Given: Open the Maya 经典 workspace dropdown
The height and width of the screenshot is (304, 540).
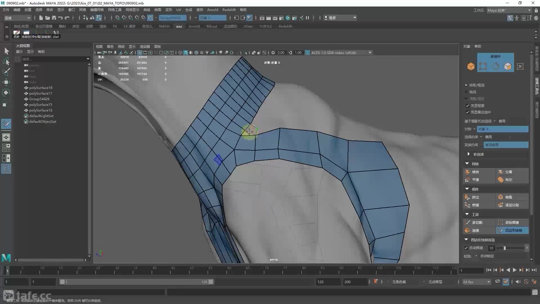Looking at the screenshot, I should 509,10.
